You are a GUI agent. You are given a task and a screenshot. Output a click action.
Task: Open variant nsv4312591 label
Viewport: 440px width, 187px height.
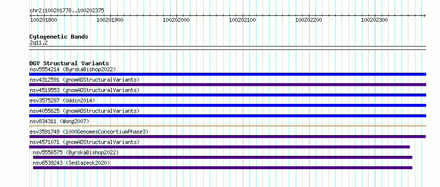(85, 80)
